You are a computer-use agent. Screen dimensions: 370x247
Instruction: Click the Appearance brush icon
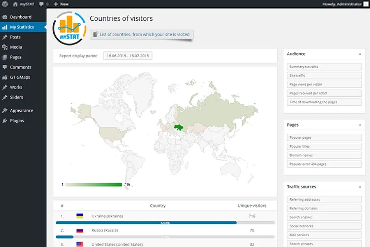point(5,111)
